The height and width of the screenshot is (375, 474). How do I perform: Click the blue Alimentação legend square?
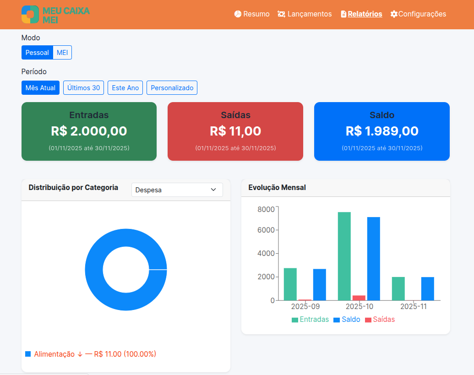point(28,354)
